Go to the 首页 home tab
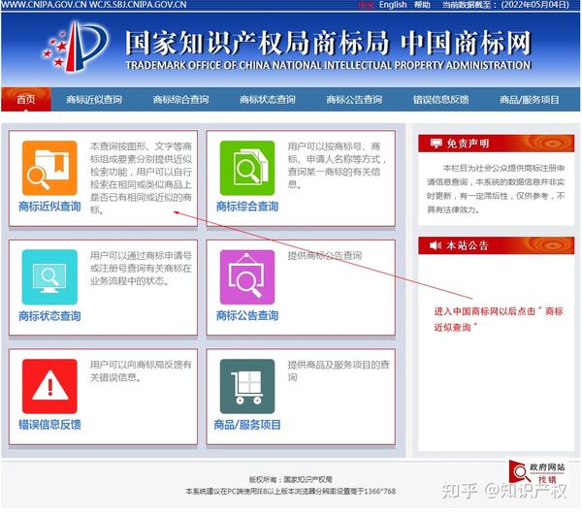Image resolution: width=582 pixels, height=514 pixels. click(x=26, y=99)
